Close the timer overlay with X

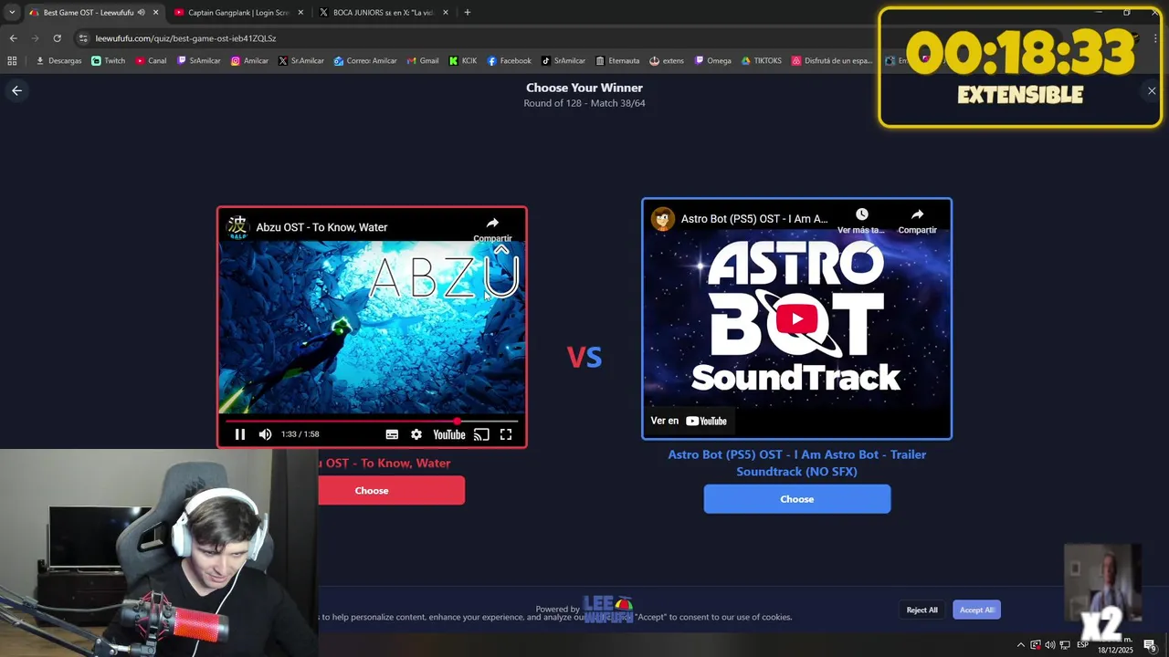pos(1152,90)
